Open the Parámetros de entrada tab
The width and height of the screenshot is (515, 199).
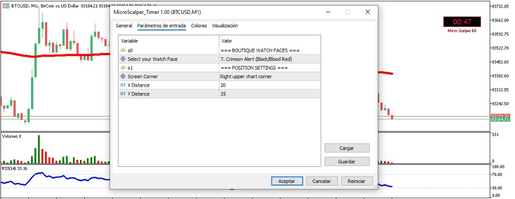tap(161, 26)
